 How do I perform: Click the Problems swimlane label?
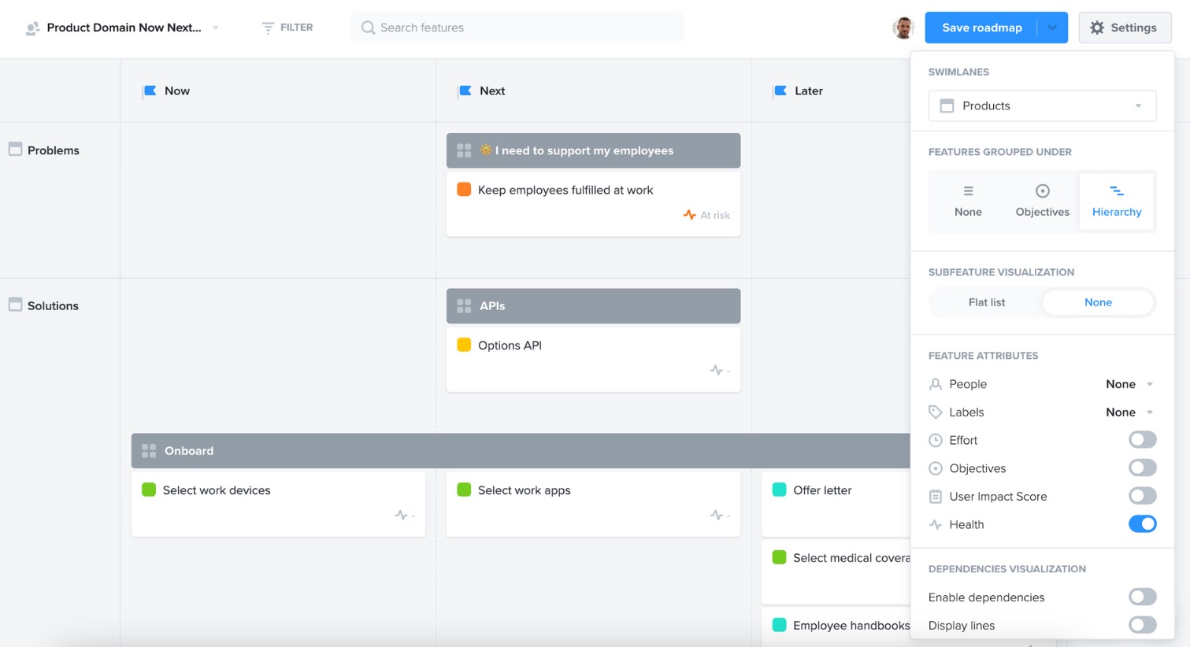tap(54, 150)
